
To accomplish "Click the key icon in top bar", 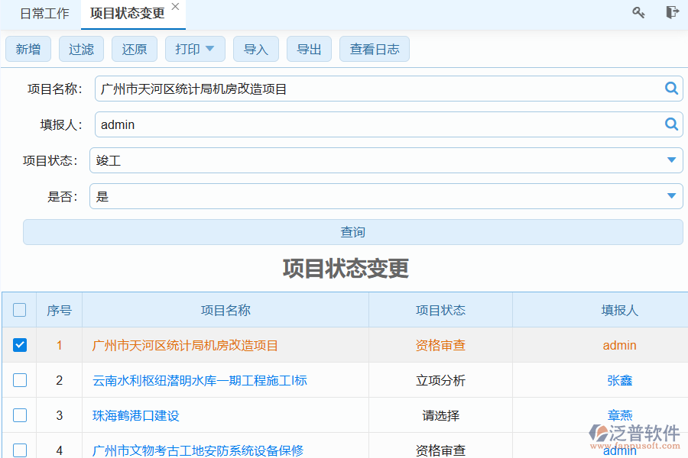I will (x=638, y=12).
